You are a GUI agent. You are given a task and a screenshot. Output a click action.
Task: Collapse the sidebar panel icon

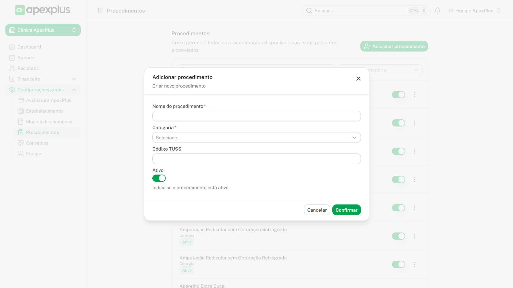coord(99,11)
